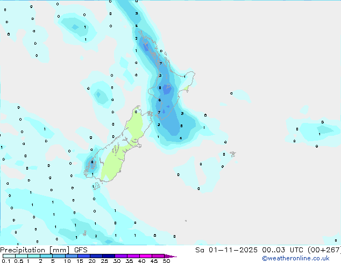Click the legend tick label '20'
Viewport: 341px width, 263px height.
click(x=92, y=261)
